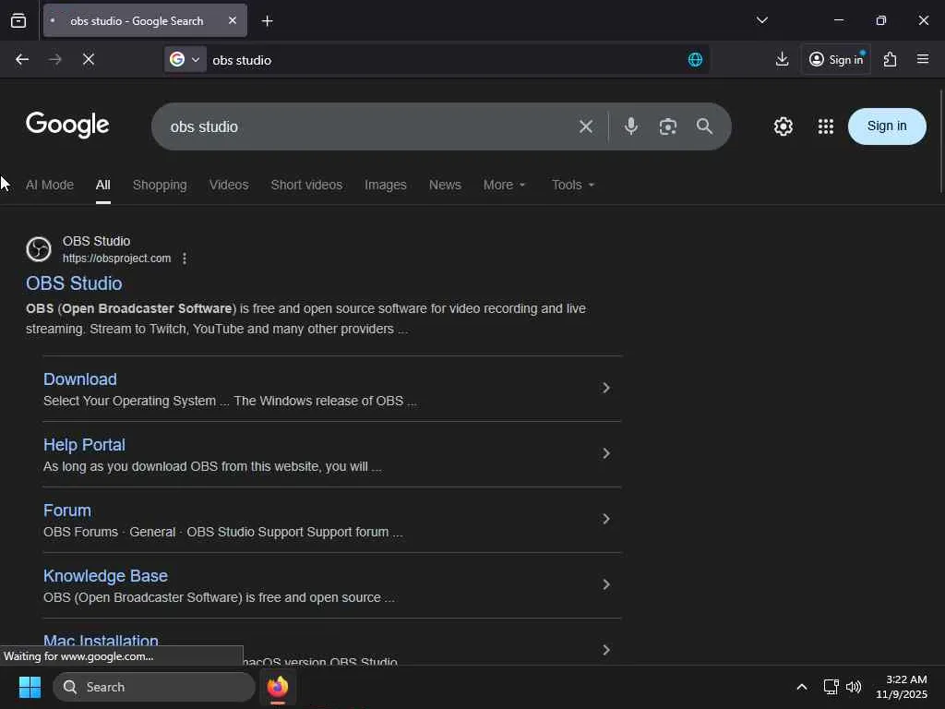Click the Windows taskbar Search box

pyautogui.click(x=154, y=687)
